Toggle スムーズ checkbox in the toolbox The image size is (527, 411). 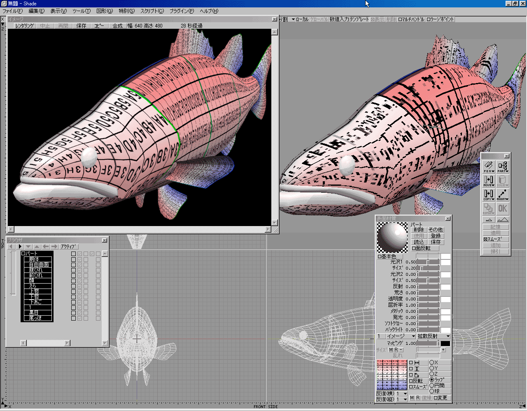click(495, 239)
